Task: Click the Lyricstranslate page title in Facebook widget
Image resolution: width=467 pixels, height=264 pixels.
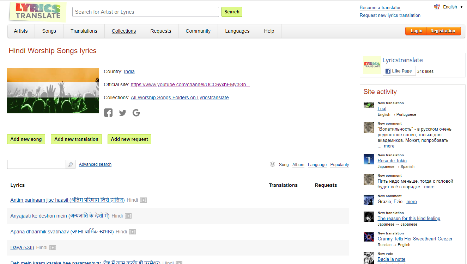Action: (x=403, y=60)
